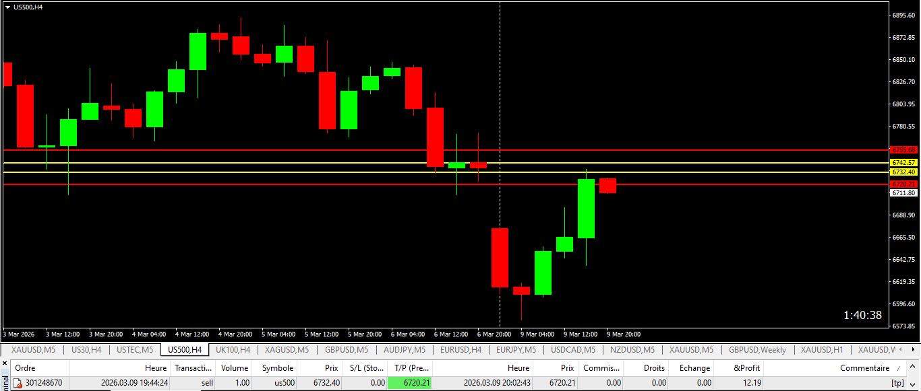Click the 9 Mar 20:00 time axis label
Viewport: 921px width, 391px height.
pos(624,334)
